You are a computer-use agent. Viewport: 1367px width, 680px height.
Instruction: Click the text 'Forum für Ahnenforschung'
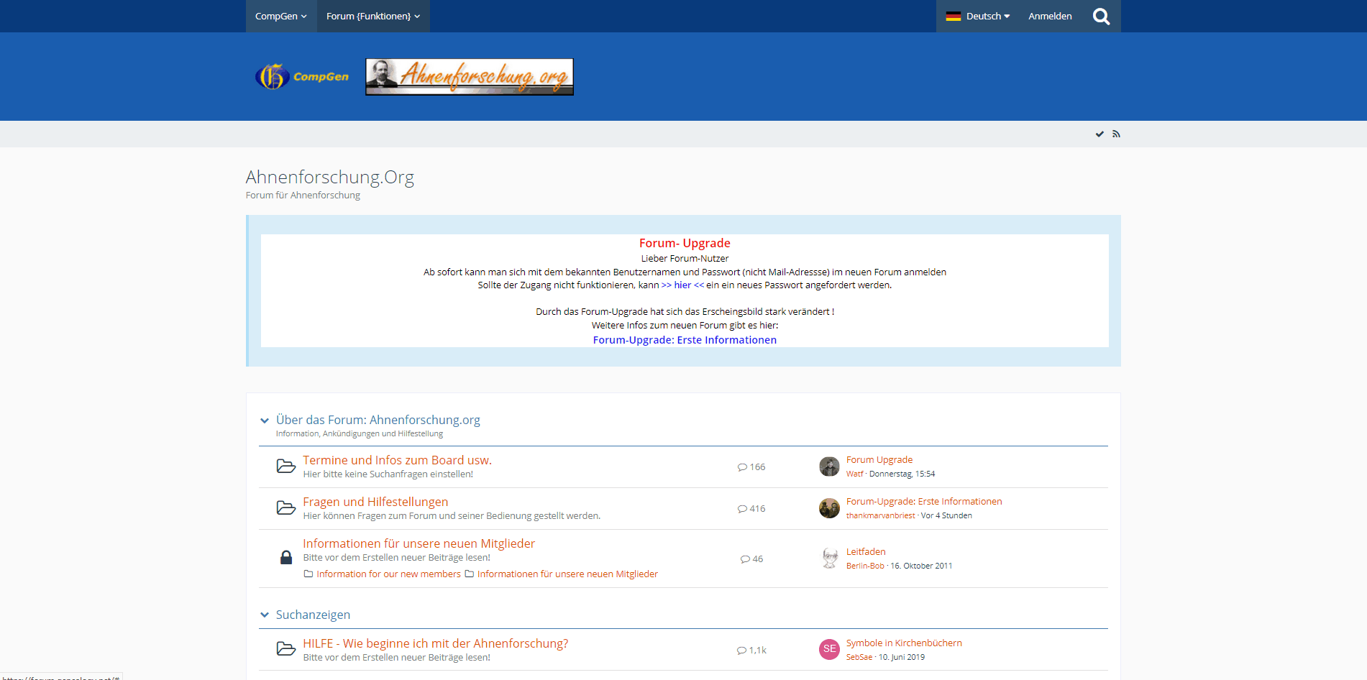[x=303, y=196]
